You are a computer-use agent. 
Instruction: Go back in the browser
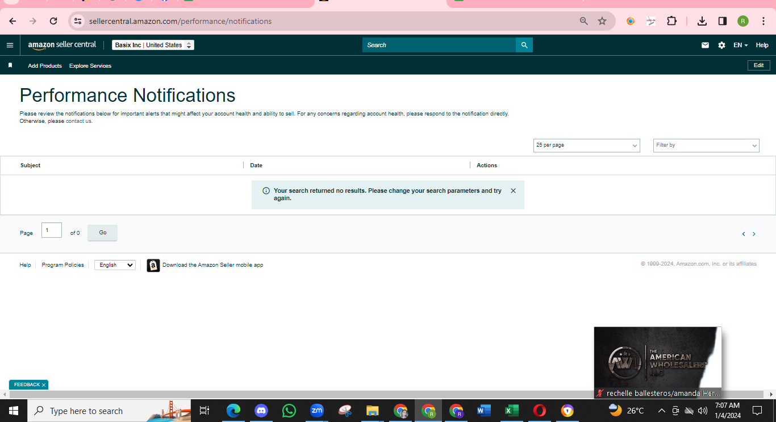12,21
